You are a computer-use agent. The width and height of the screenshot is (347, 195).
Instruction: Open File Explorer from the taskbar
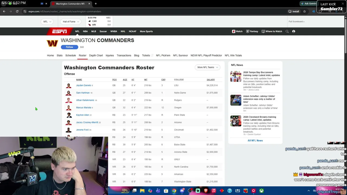pyautogui.click(x=142, y=191)
